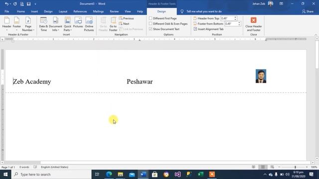Image resolution: width=319 pixels, height=179 pixels.
Task: Open the File tab
Action: tap(6, 11)
